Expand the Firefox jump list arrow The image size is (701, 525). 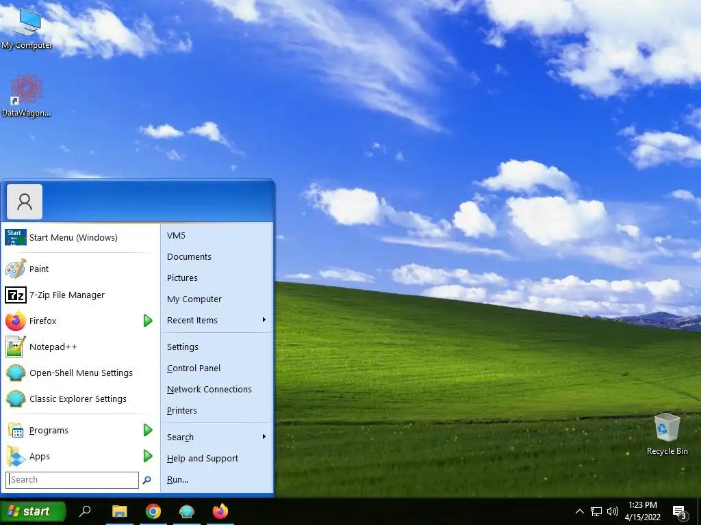(x=148, y=321)
